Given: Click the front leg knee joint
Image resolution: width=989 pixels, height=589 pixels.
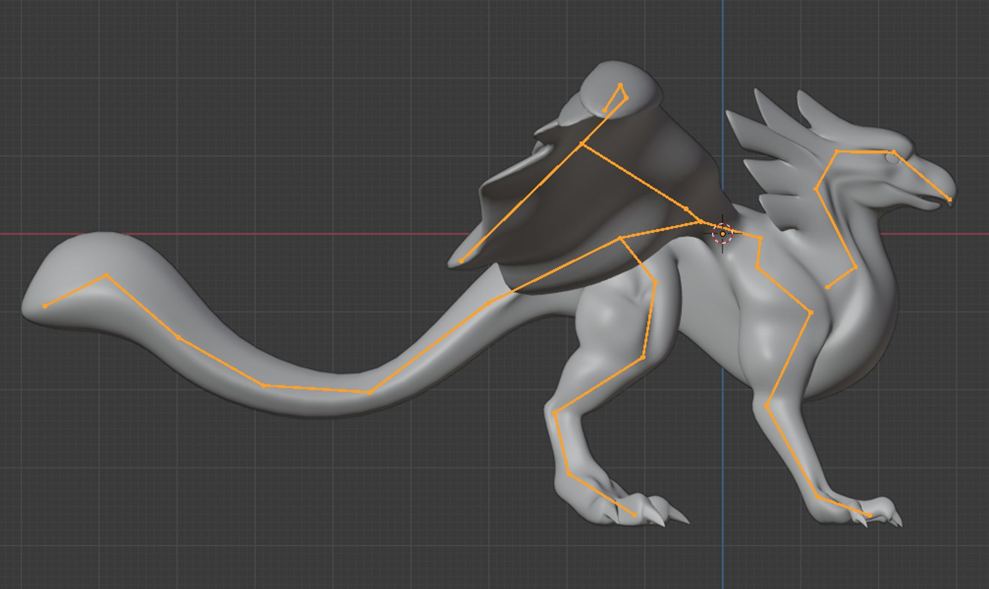Looking at the screenshot, I should 767,407.
